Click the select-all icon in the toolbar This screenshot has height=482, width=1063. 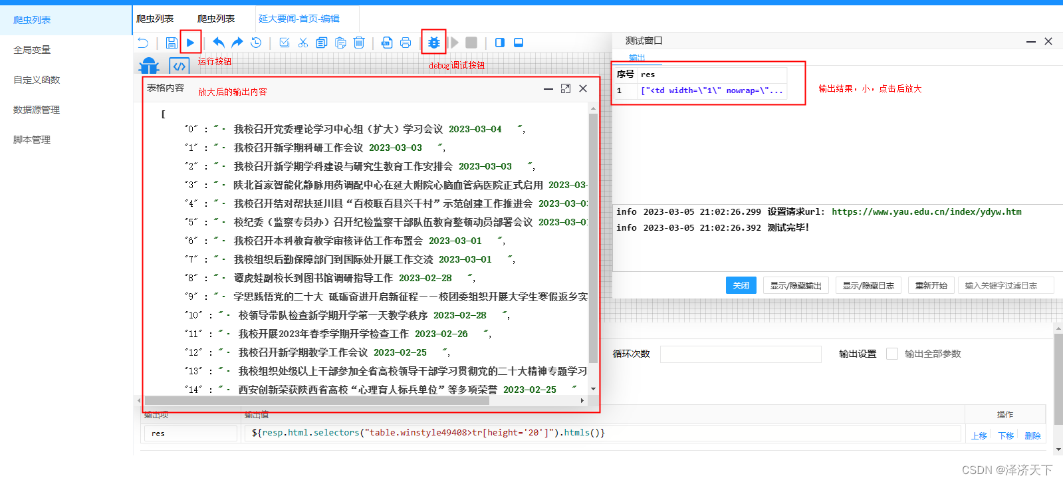click(285, 43)
